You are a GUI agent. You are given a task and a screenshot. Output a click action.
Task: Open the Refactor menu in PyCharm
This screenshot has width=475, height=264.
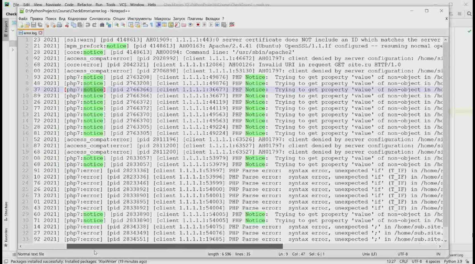84,5
